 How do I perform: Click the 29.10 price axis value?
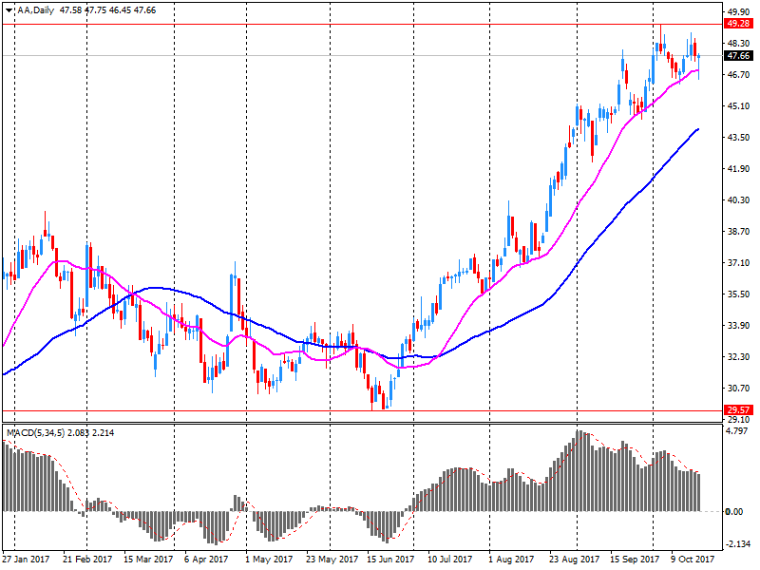point(739,419)
